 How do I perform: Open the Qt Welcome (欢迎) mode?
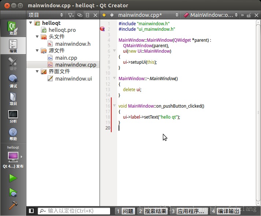pyautogui.click(x=13, y=28)
